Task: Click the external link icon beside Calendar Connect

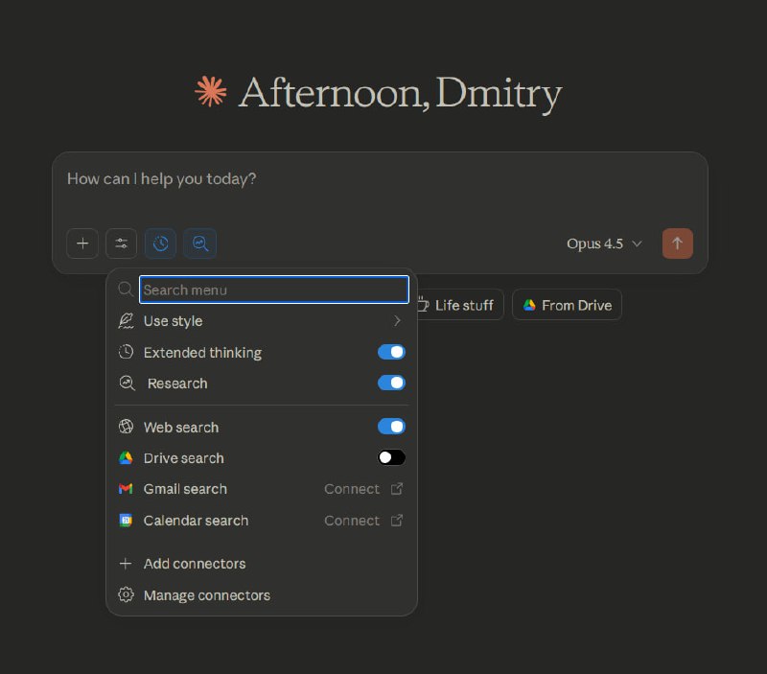Action: pyautogui.click(x=397, y=521)
